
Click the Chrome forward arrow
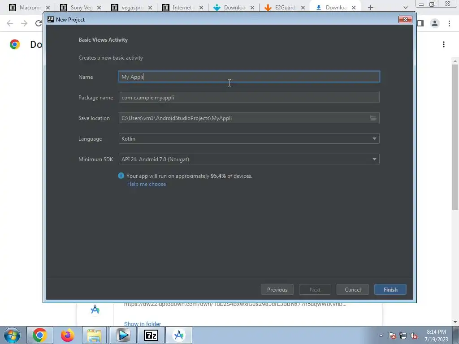[x=24, y=23]
